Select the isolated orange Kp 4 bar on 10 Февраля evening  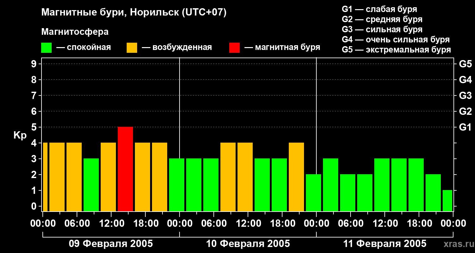coord(296,177)
